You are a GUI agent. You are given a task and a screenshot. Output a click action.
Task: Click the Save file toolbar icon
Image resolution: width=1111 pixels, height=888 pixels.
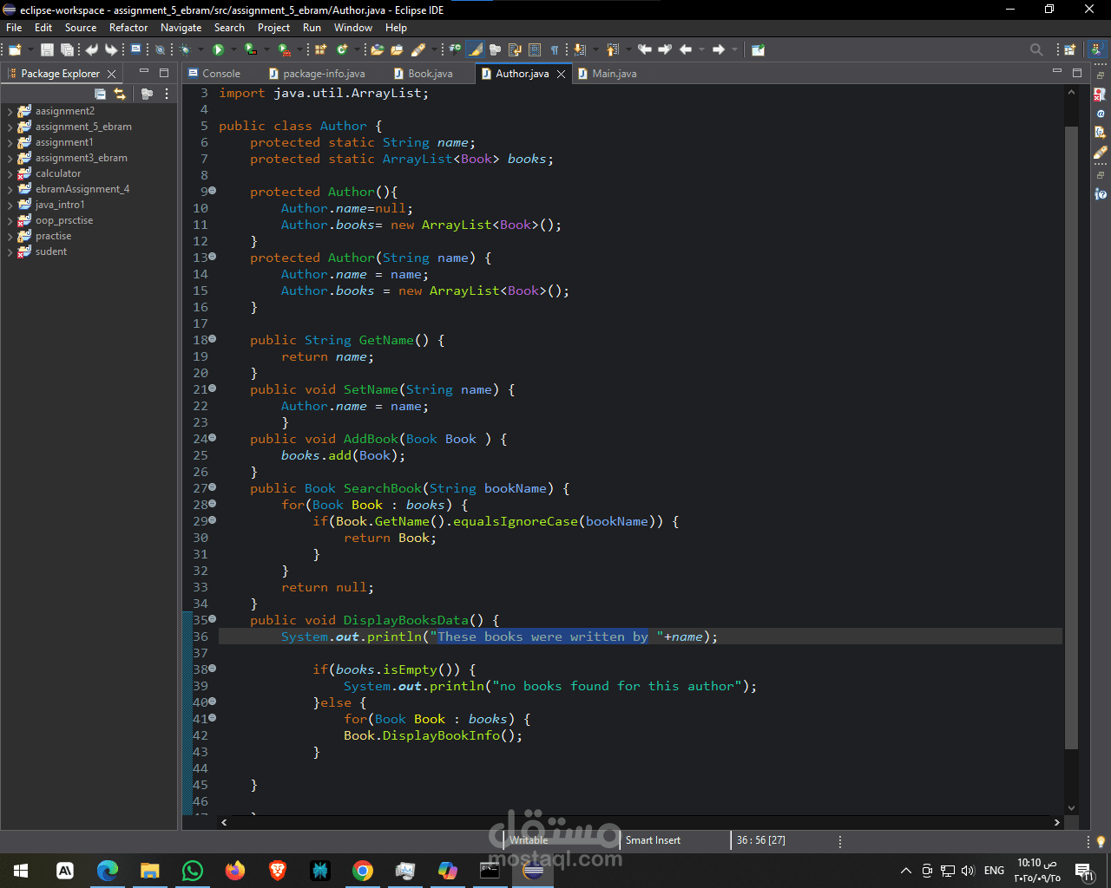[x=47, y=50]
